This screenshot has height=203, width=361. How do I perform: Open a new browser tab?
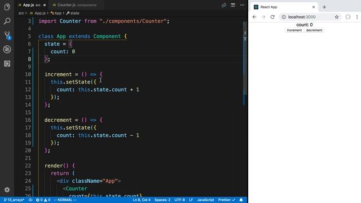pyautogui.click(x=324, y=7)
